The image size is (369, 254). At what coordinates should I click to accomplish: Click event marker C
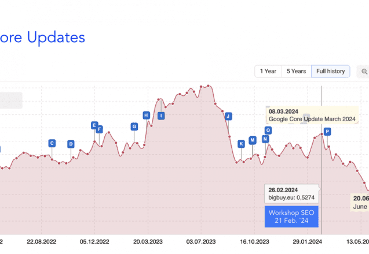(52, 143)
